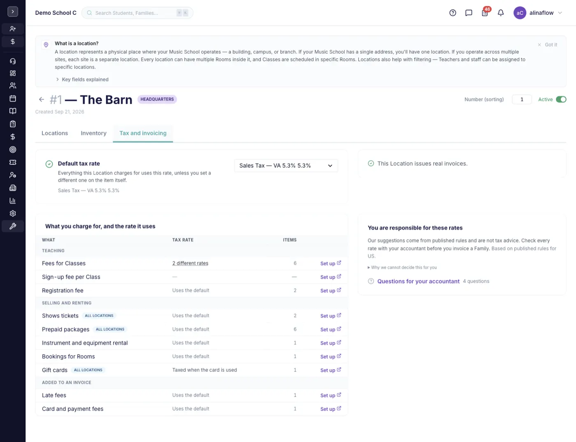Image resolution: width=576 pixels, height=442 pixels.
Task: Open the 2 different rates link
Action: tap(190, 263)
